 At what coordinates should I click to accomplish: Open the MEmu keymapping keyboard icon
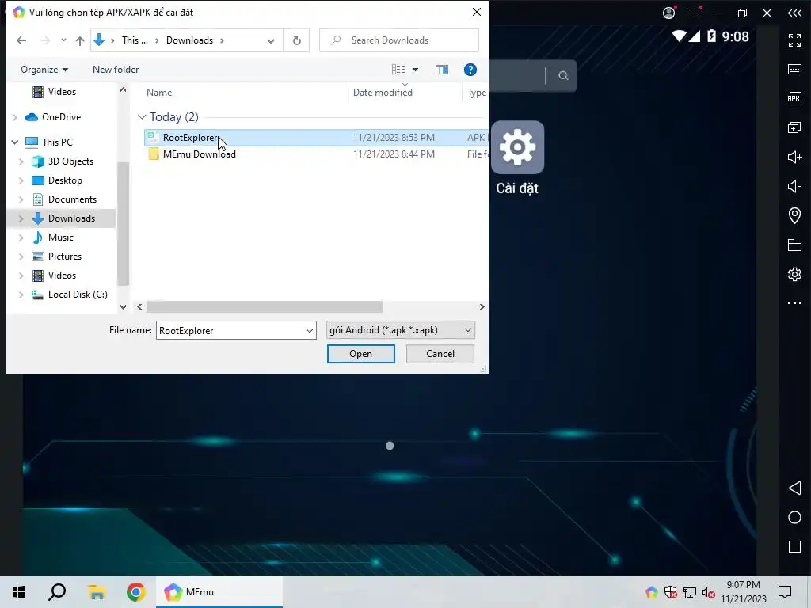[794, 70]
